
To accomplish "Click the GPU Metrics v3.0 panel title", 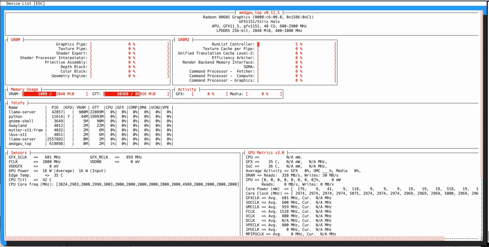I will point(266,153).
